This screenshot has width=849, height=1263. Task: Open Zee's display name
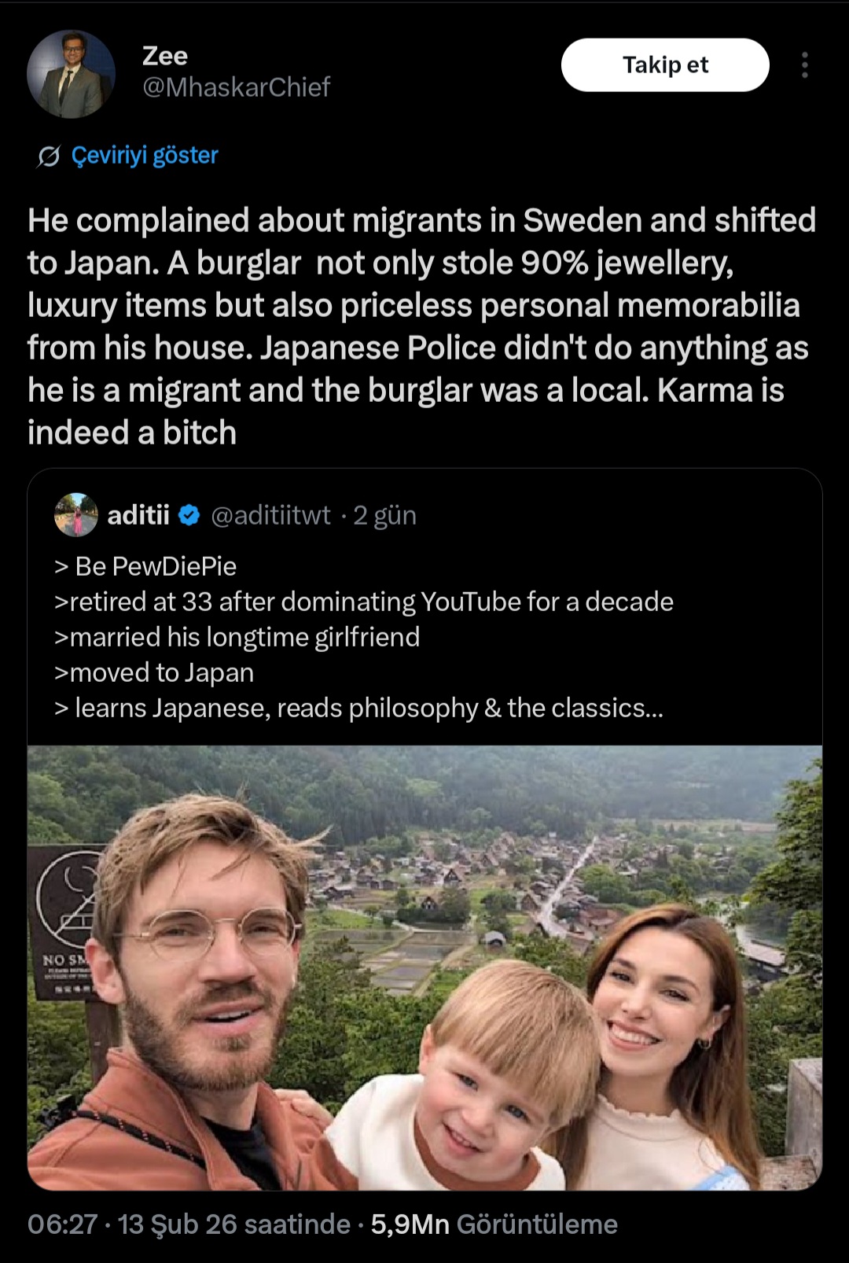pos(165,56)
